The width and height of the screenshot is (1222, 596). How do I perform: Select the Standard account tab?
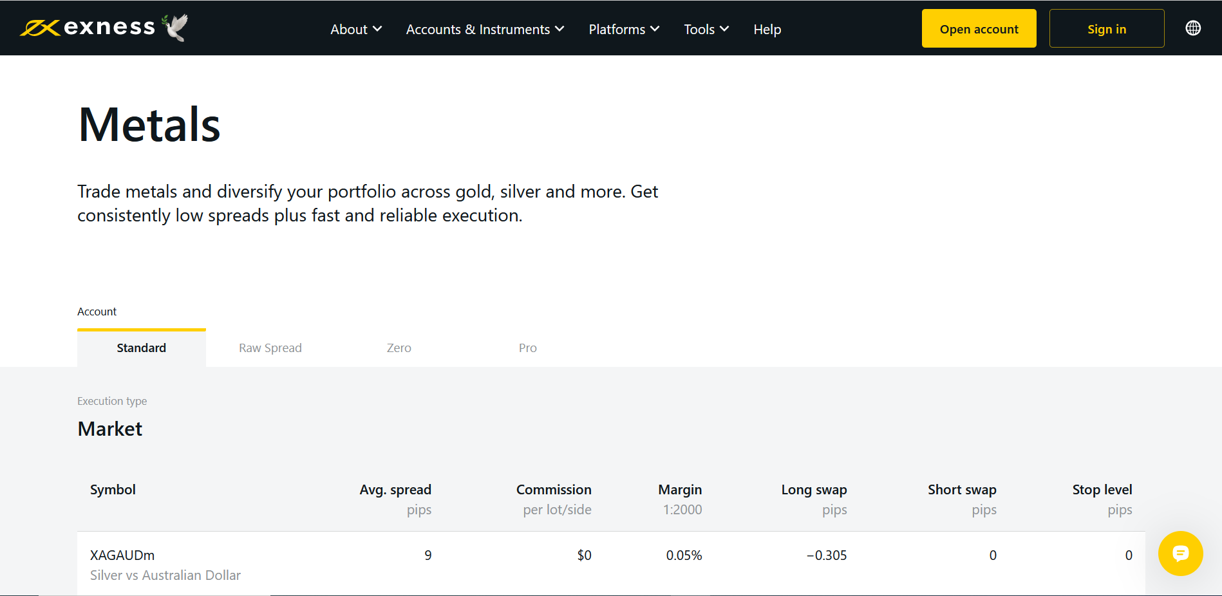pos(142,348)
